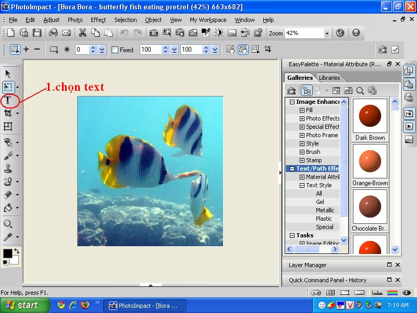Toggle New selection mode button
The width and height of the screenshot is (417, 313).
click(x=15, y=49)
